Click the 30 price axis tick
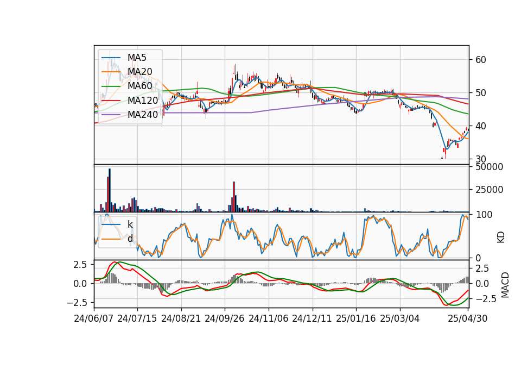This screenshot has width=521, height=375. coord(480,159)
